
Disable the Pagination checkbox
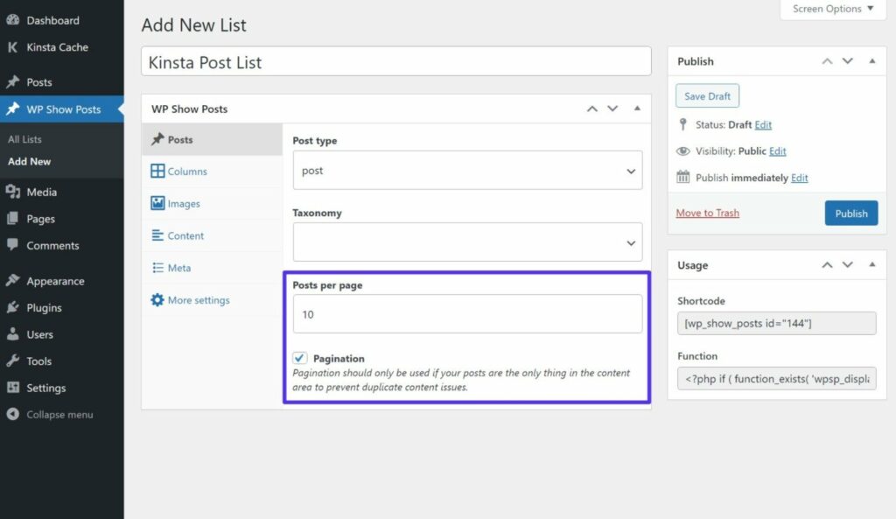click(x=300, y=357)
